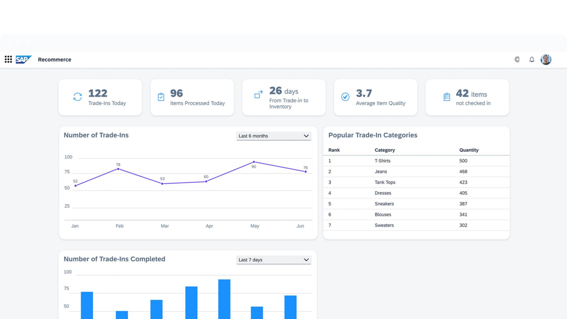Open the copilot icon in the header

(517, 59)
